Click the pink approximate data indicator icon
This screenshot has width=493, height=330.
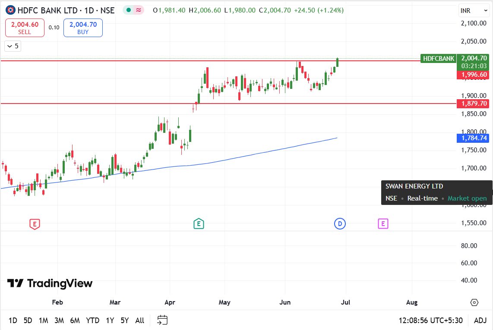pyautogui.click(x=138, y=10)
